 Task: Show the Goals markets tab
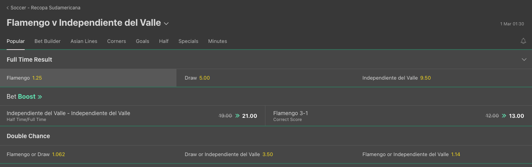tap(142, 41)
